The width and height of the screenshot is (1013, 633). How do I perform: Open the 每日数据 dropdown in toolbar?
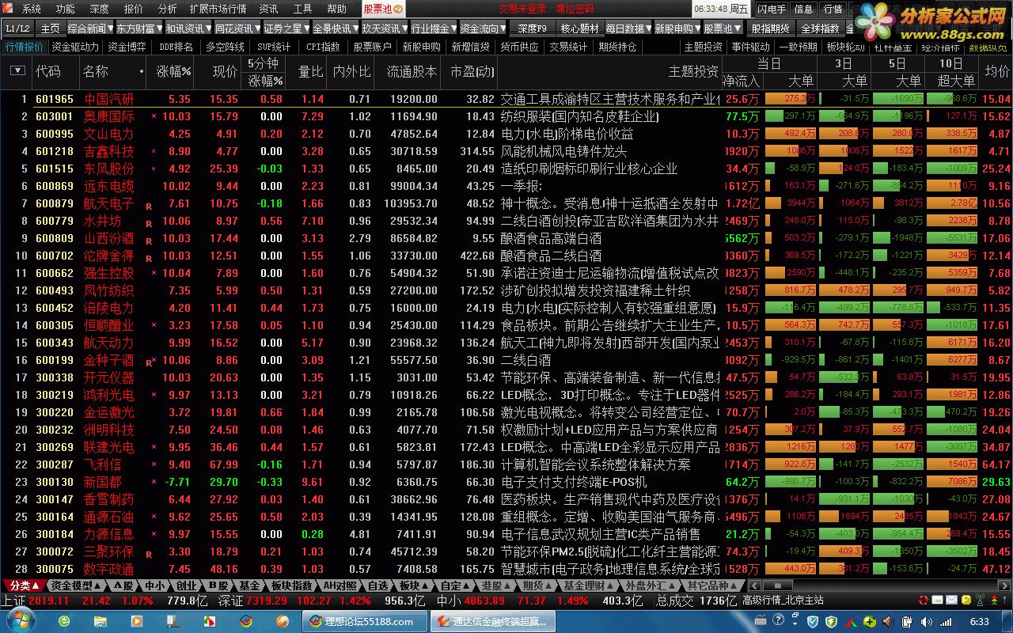pos(628,28)
